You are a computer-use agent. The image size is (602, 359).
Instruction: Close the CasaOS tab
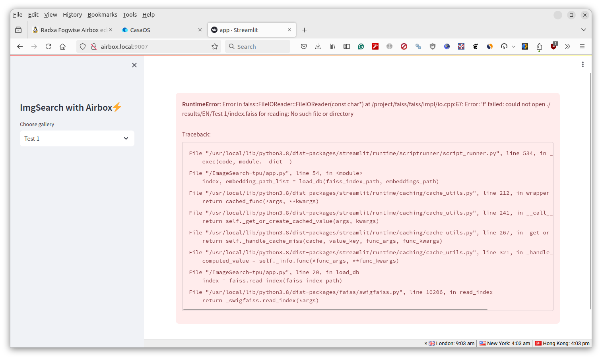(x=200, y=30)
